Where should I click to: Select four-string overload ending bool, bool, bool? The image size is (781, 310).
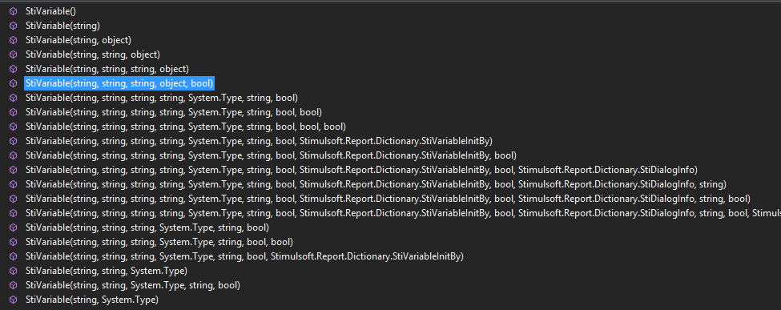[185, 126]
